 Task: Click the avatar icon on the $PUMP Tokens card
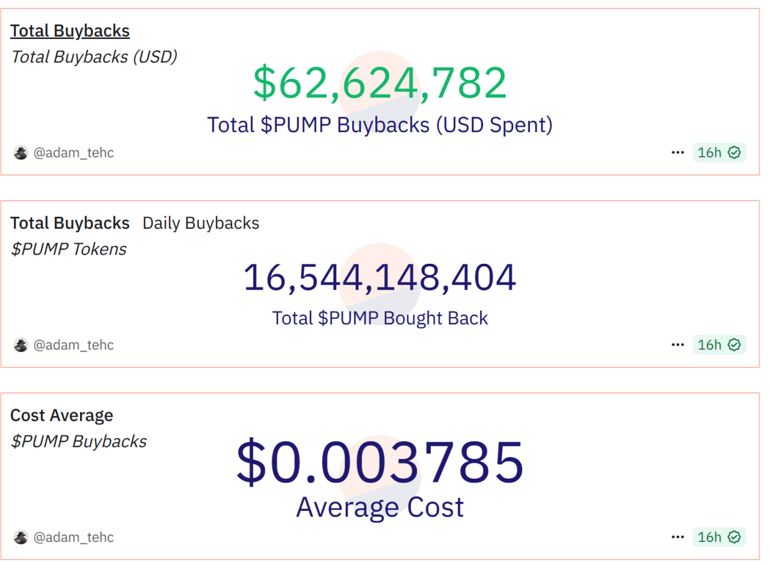pos(20,345)
